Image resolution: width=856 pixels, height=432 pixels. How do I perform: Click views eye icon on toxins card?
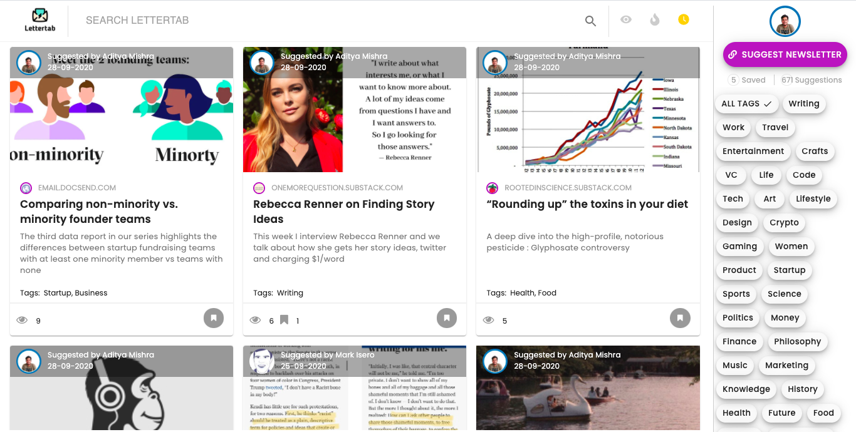coord(488,320)
